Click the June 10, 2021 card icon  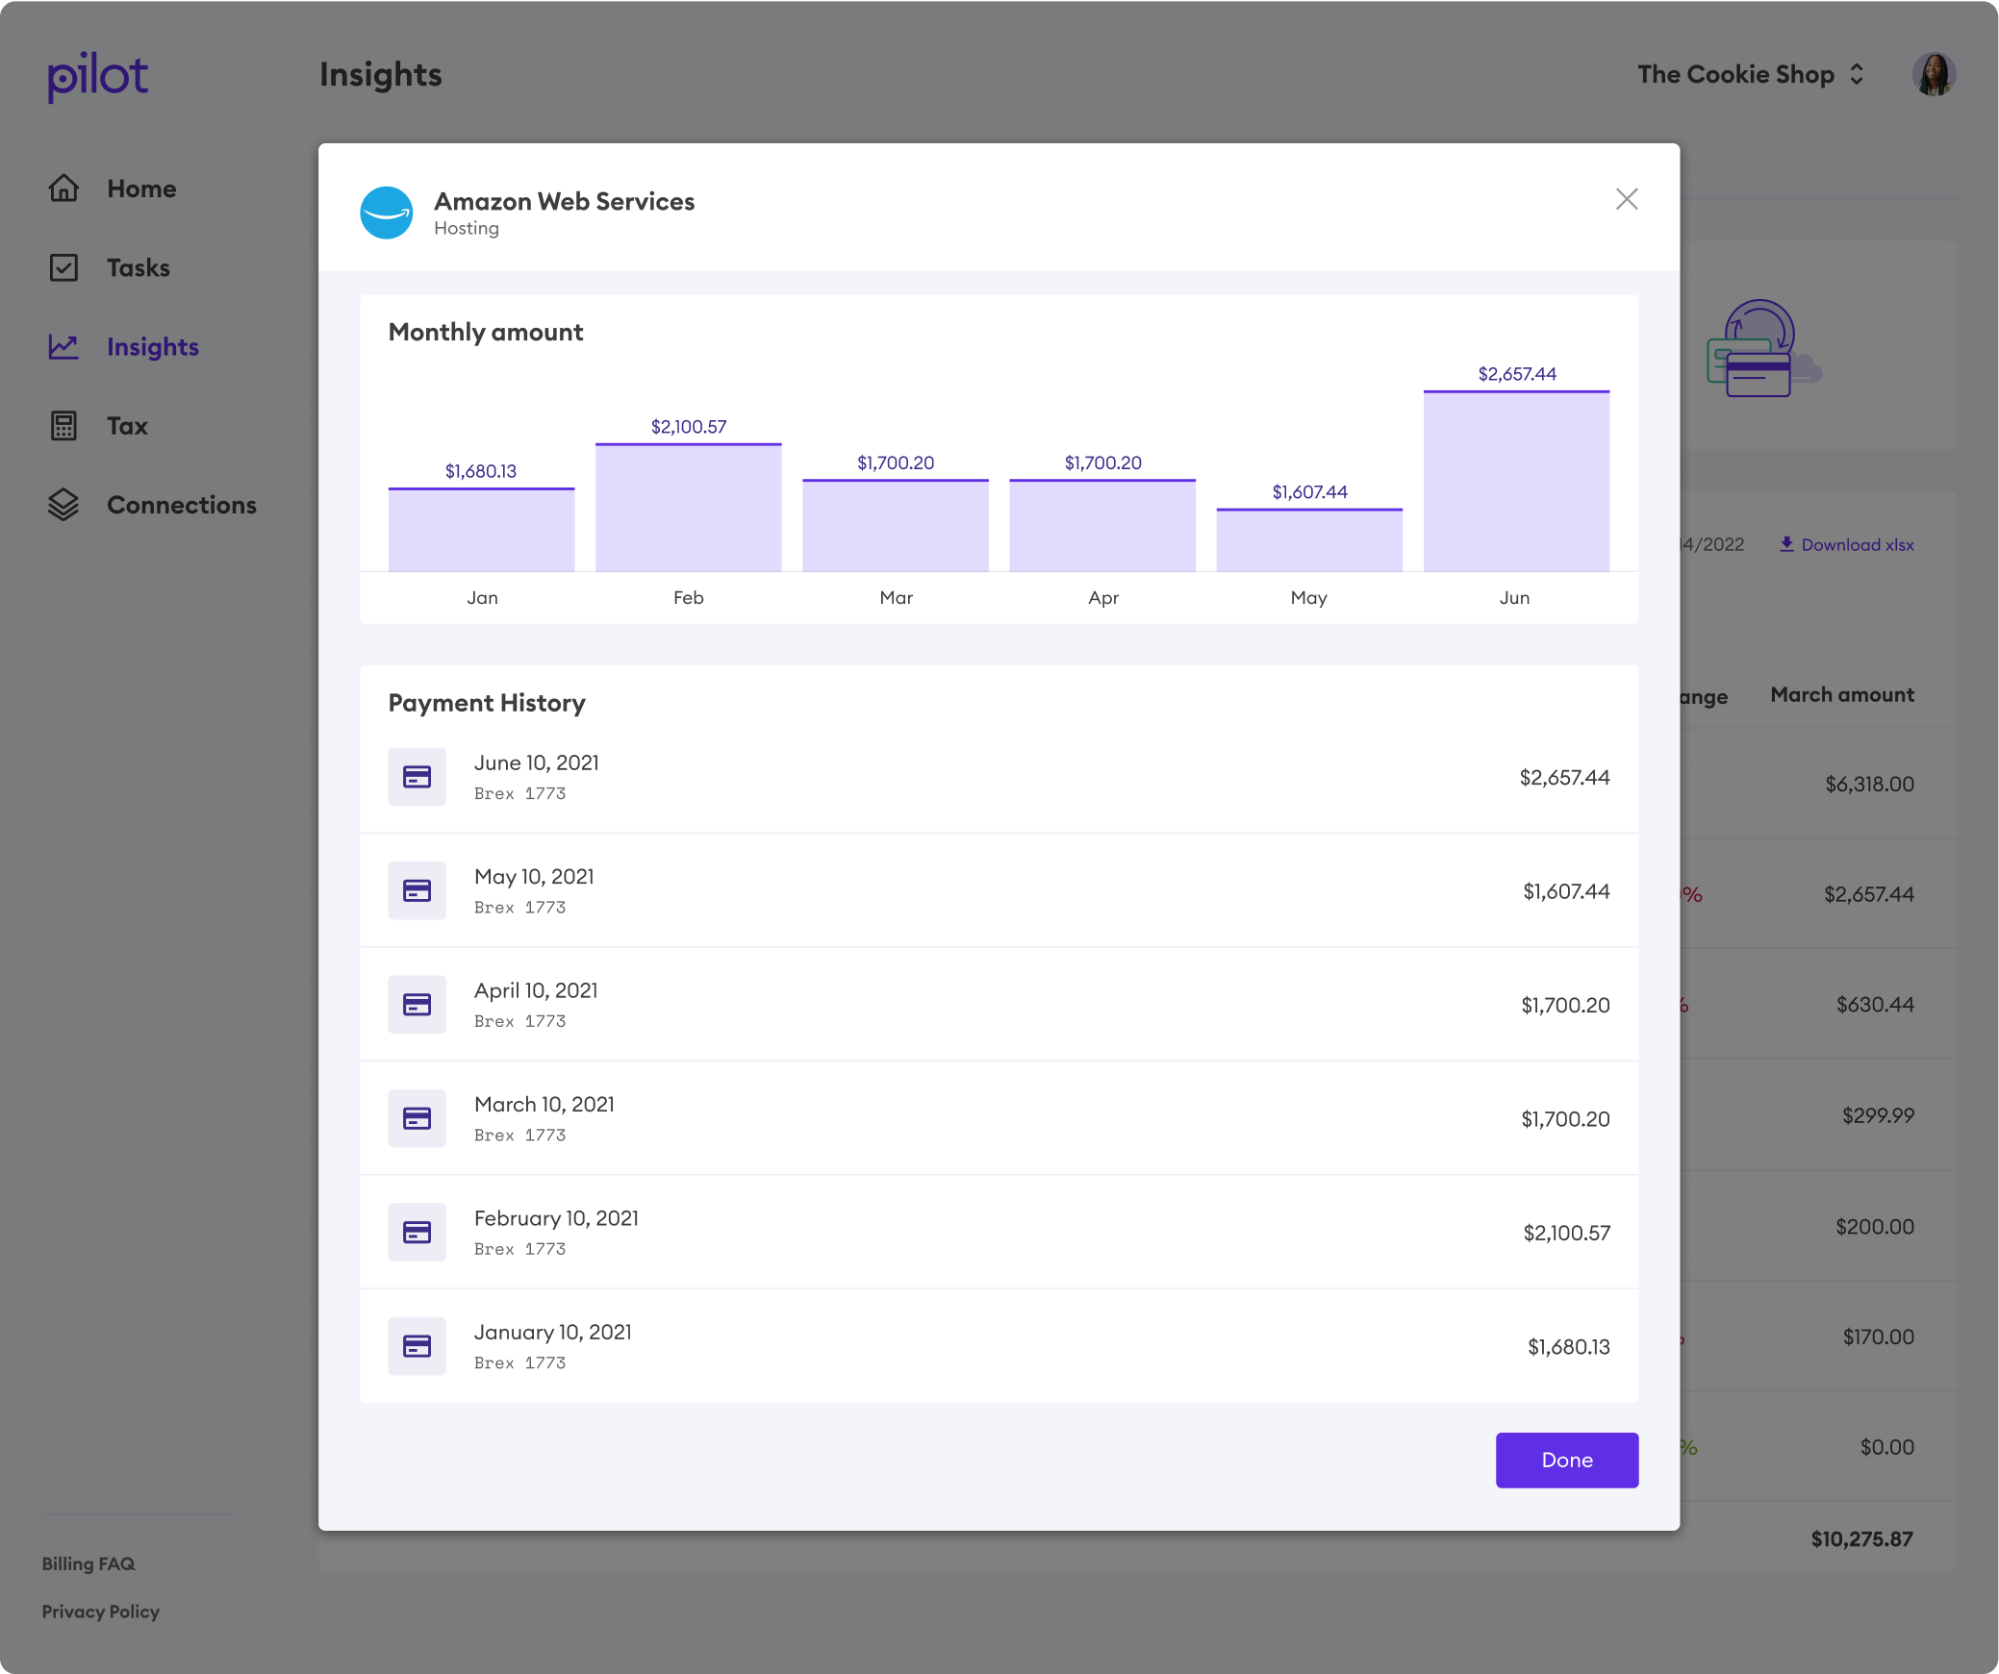point(417,777)
